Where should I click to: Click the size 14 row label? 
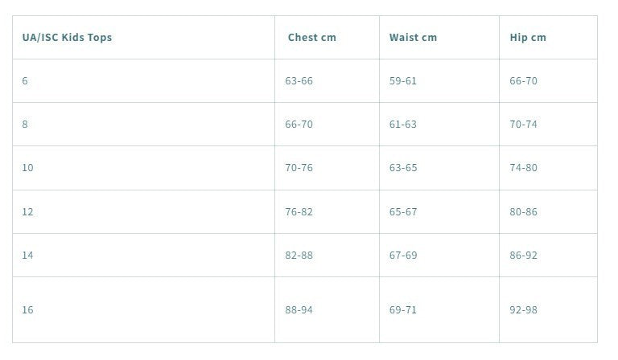coord(27,256)
